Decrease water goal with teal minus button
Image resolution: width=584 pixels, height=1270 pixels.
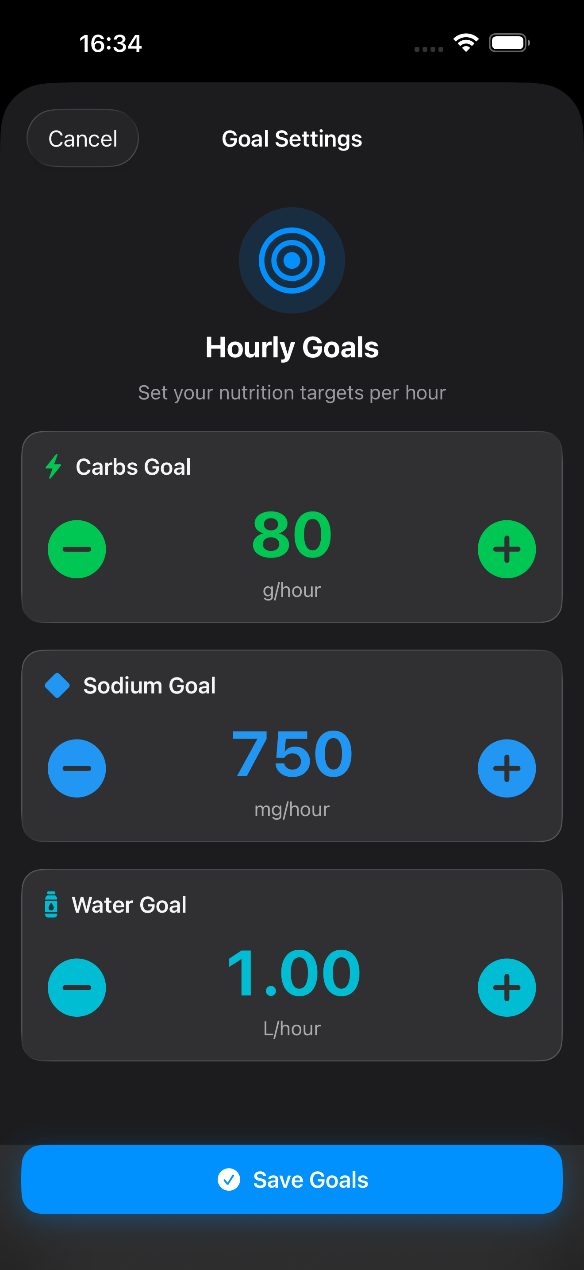[x=77, y=987]
